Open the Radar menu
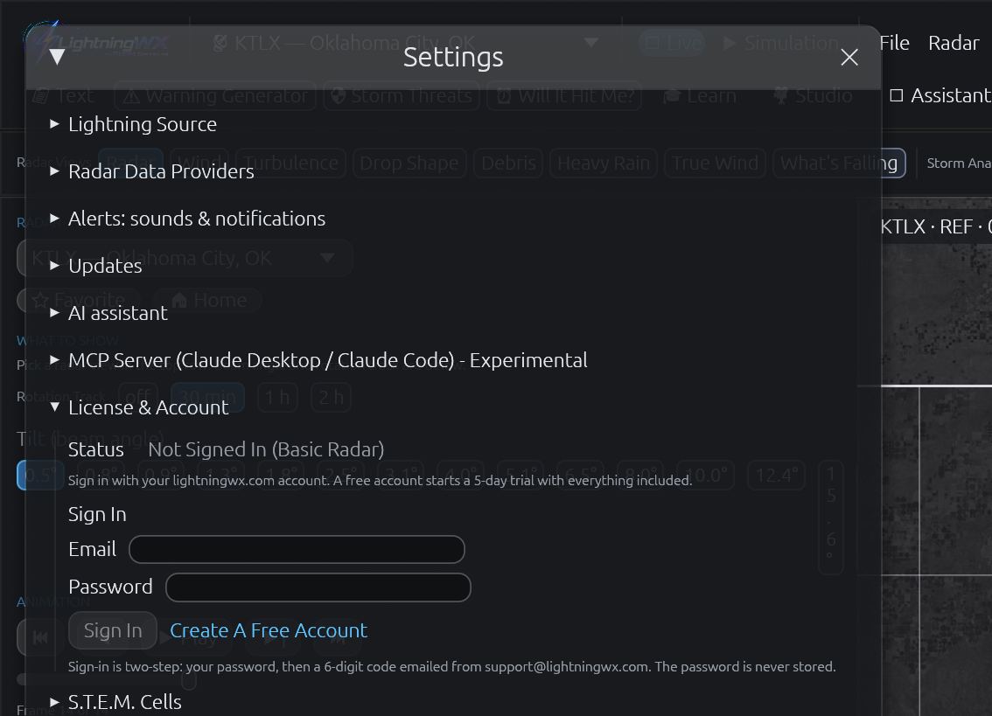 coord(954,43)
